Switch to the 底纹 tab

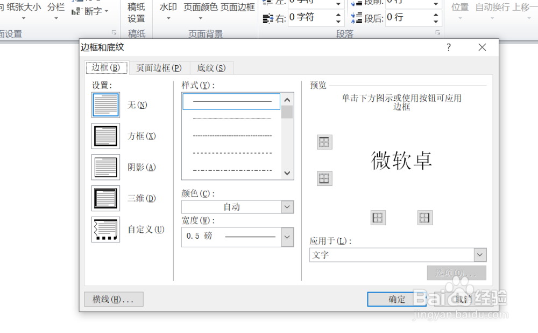coord(211,68)
